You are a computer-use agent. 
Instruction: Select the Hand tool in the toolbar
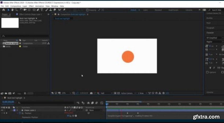[x=12, y=10]
